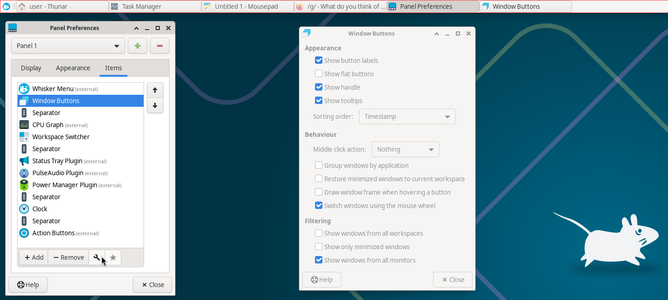
Task: Switch to the Untitled 1 - Mousepad taskbar button
Action: (247, 6)
